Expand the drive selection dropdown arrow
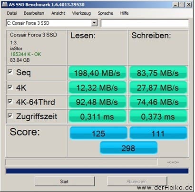Image resolution: width=195 pixels, height=192 pixels. point(94,23)
